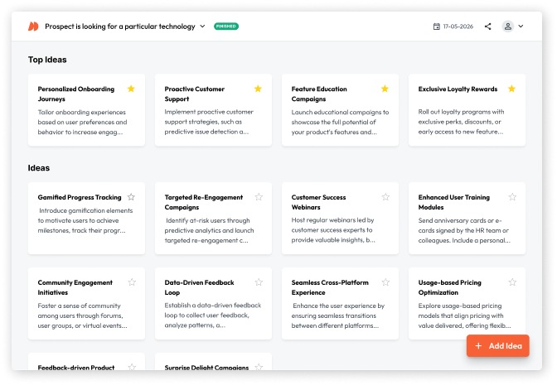Open the Data-Driven Feedback Loop title

click(x=199, y=287)
